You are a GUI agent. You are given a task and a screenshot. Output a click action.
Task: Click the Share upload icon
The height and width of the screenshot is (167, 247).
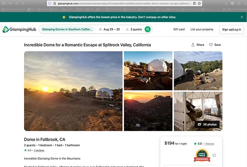tap(193, 45)
